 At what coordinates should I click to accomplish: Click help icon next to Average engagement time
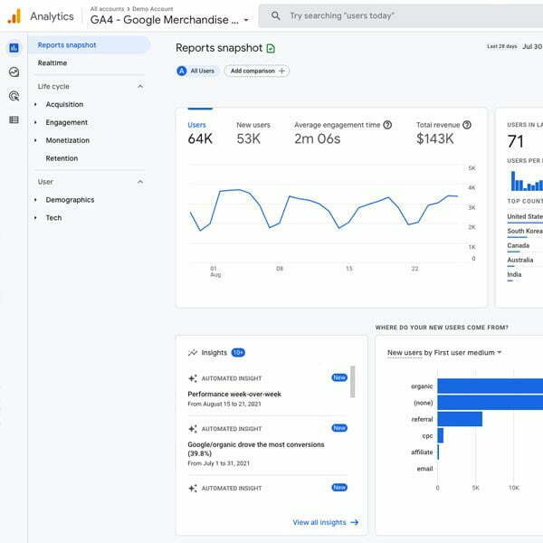click(388, 125)
